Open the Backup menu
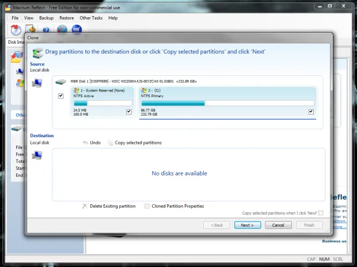The width and height of the screenshot is (357, 267). (46, 18)
